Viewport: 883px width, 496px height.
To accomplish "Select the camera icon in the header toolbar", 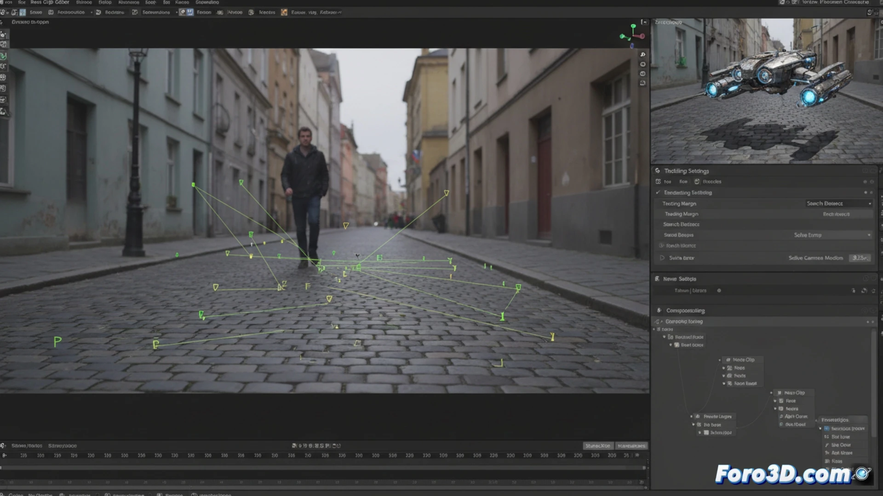I will 183,12.
